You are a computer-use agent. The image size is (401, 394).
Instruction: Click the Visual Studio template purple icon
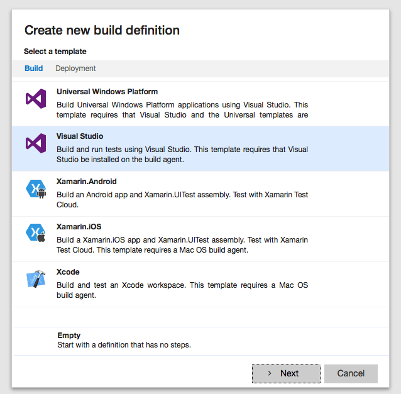(x=36, y=143)
